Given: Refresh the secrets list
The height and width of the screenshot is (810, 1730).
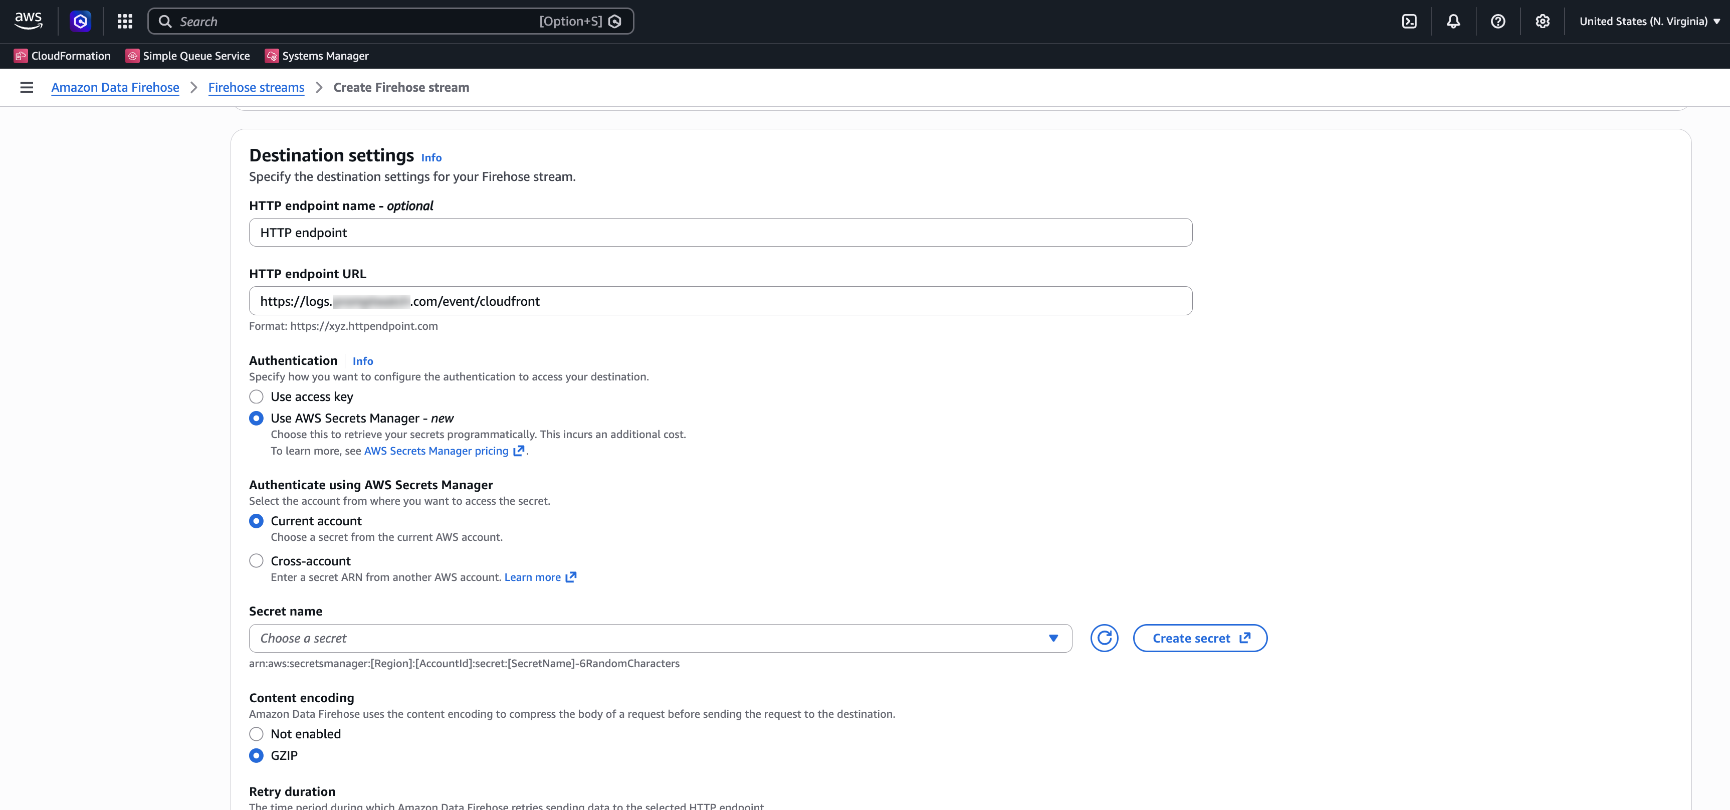Looking at the screenshot, I should click(1104, 638).
